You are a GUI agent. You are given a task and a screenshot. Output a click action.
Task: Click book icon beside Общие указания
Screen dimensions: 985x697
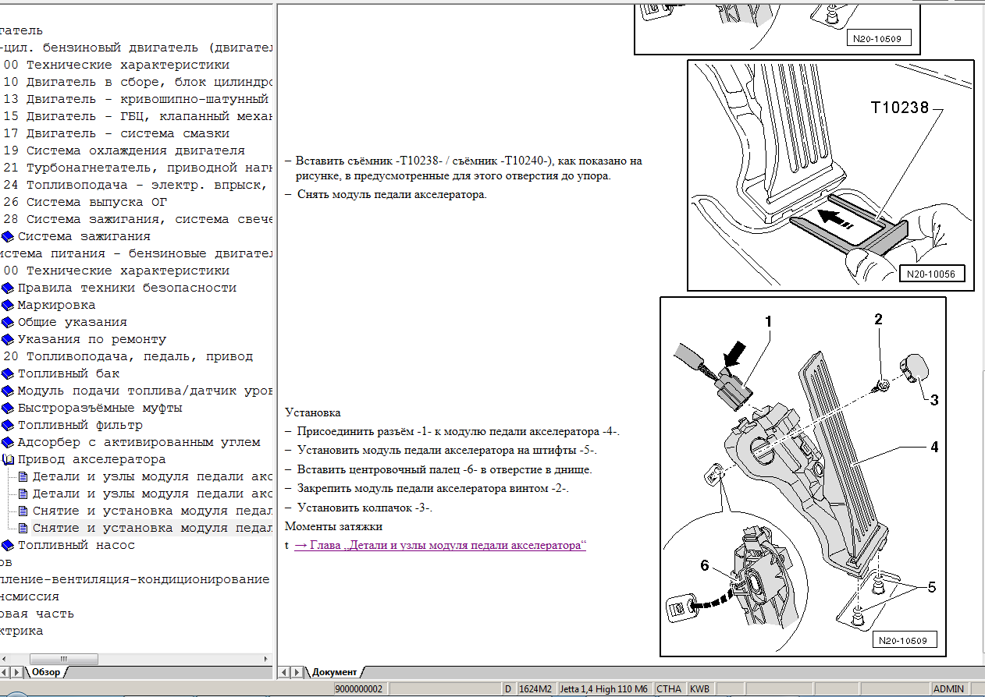[8, 322]
